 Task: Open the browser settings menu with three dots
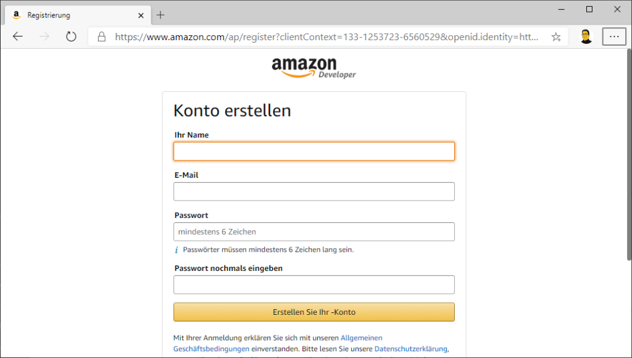[x=614, y=36]
